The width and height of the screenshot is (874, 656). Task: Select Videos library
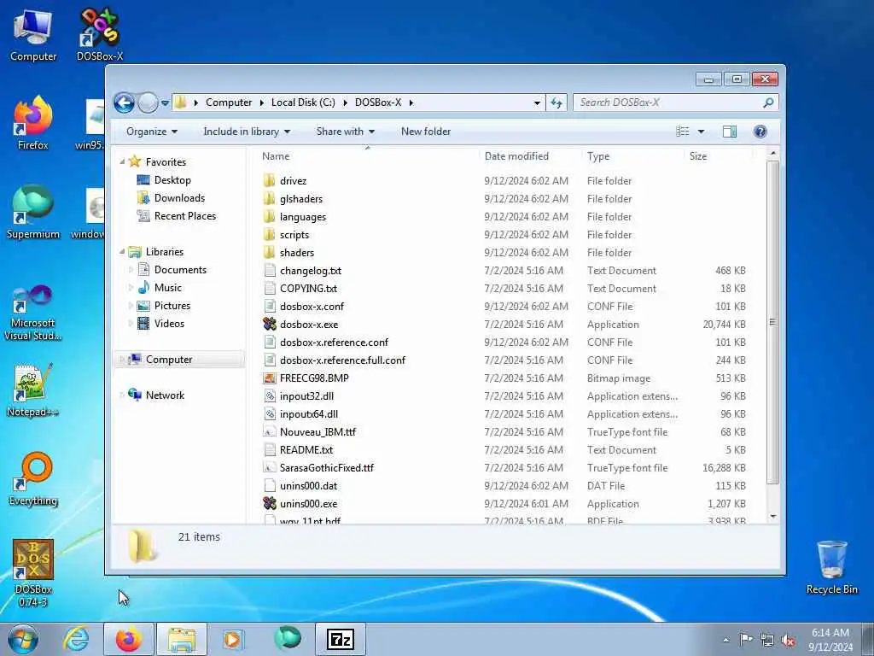pyautogui.click(x=169, y=324)
